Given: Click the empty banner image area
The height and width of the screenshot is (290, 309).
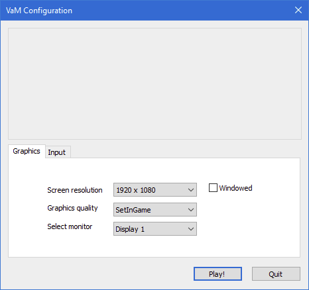Looking at the screenshot, I should 154,83.
